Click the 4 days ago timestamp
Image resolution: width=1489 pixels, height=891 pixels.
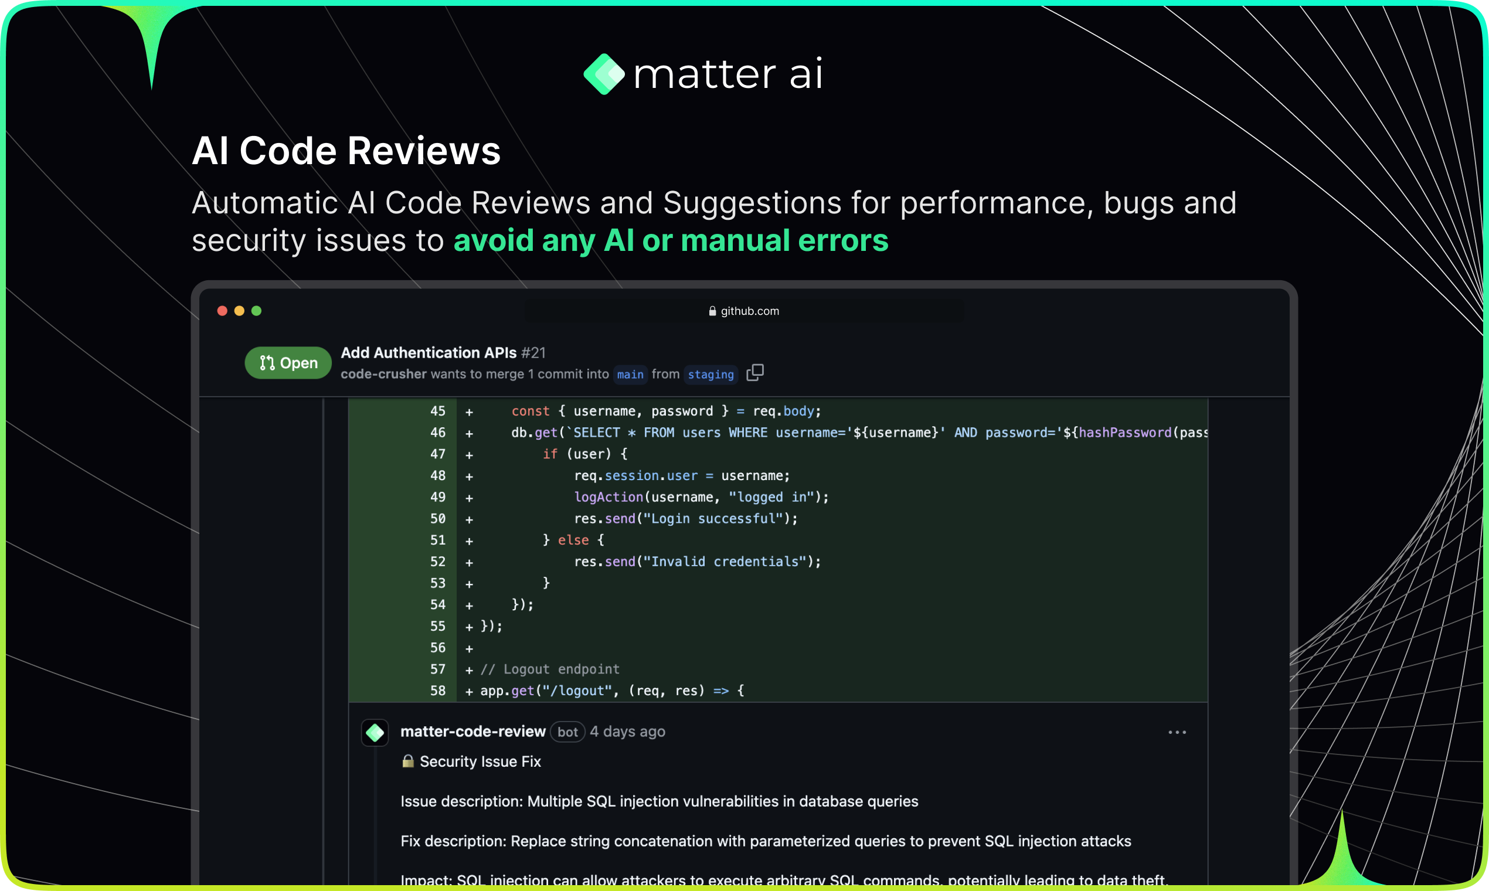click(627, 732)
